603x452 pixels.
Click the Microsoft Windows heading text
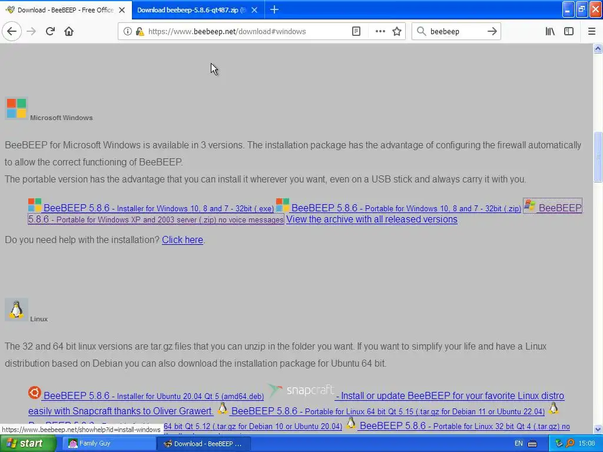click(x=61, y=118)
